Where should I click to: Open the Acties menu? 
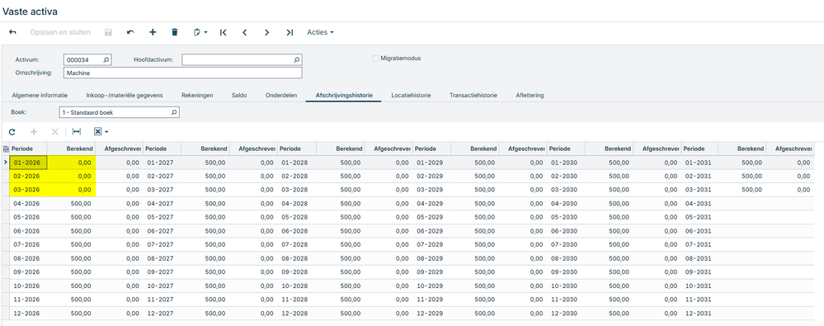pyautogui.click(x=321, y=33)
